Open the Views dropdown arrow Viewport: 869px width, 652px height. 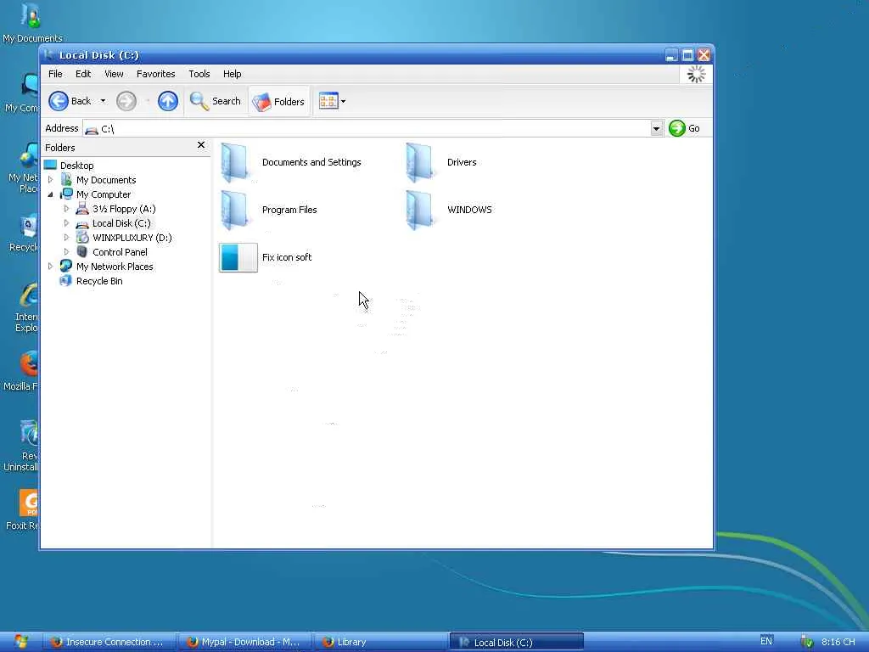pos(343,102)
